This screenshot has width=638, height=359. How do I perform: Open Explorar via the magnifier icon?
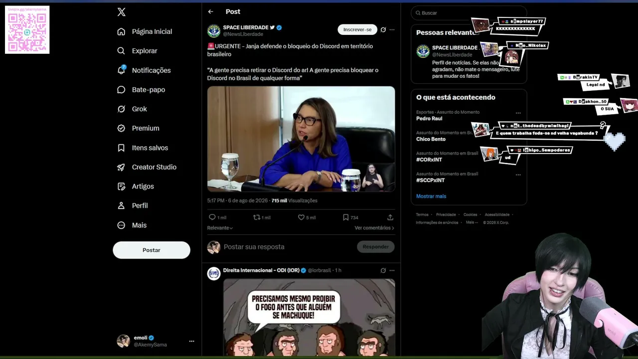pos(121,51)
